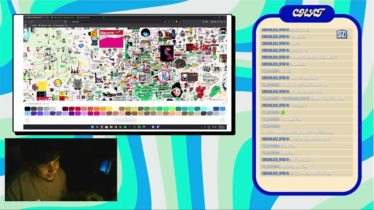The height and width of the screenshot is (210, 374).
Task: Pick the bright yellow color swatch
Action: [x=109, y=109]
